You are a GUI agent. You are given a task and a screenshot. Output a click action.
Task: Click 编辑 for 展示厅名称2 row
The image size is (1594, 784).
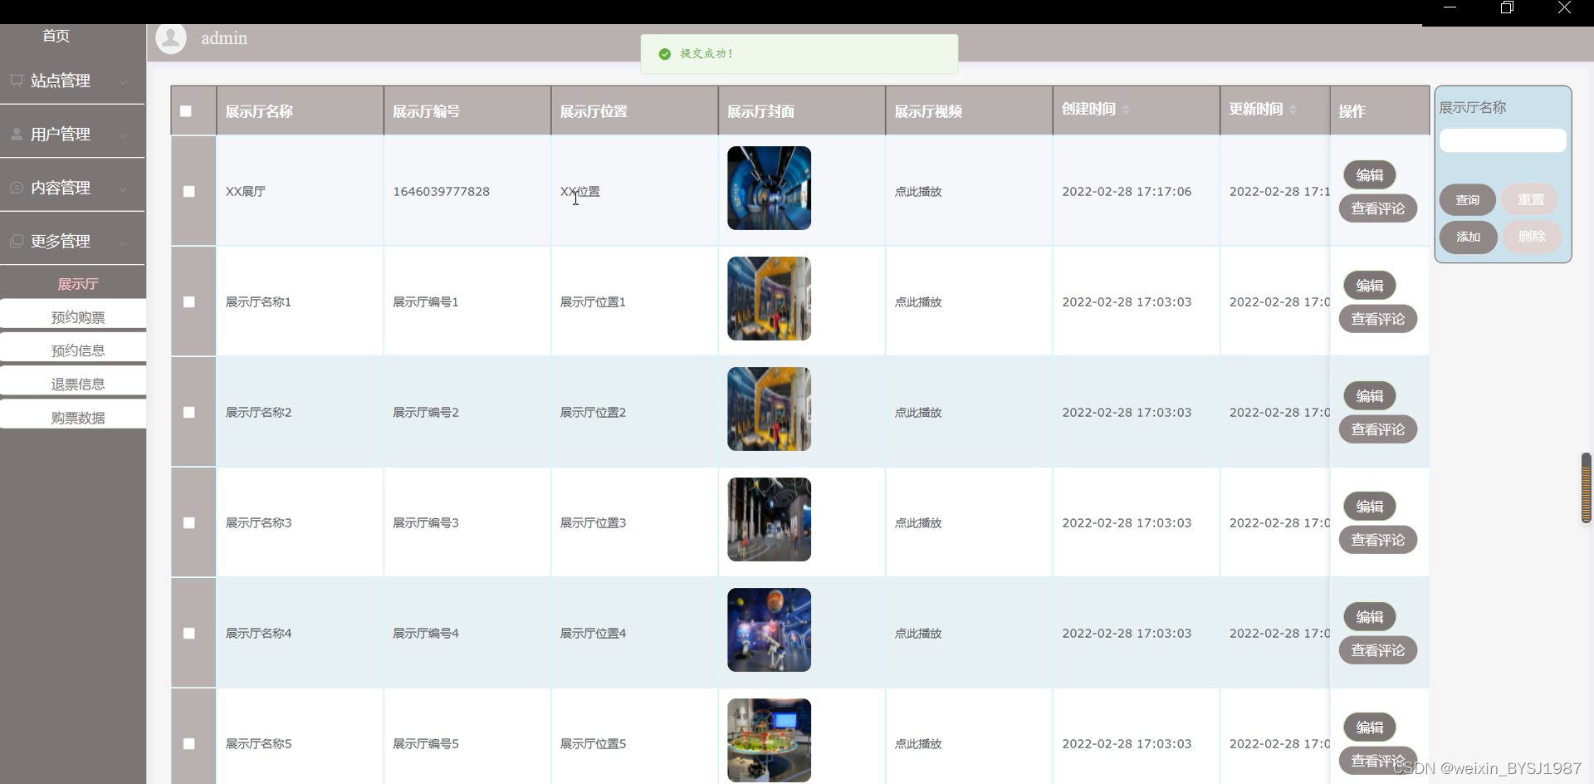[x=1370, y=396]
